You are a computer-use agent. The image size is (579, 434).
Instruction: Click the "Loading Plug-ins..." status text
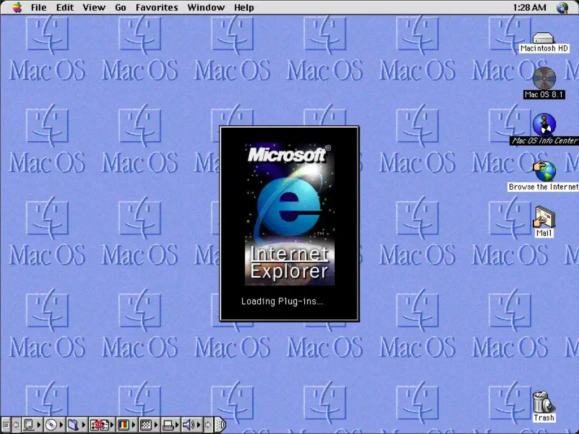(282, 302)
